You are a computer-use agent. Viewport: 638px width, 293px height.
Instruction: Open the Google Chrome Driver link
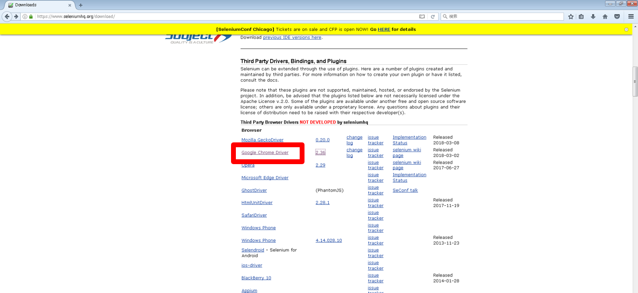point(265,153)
